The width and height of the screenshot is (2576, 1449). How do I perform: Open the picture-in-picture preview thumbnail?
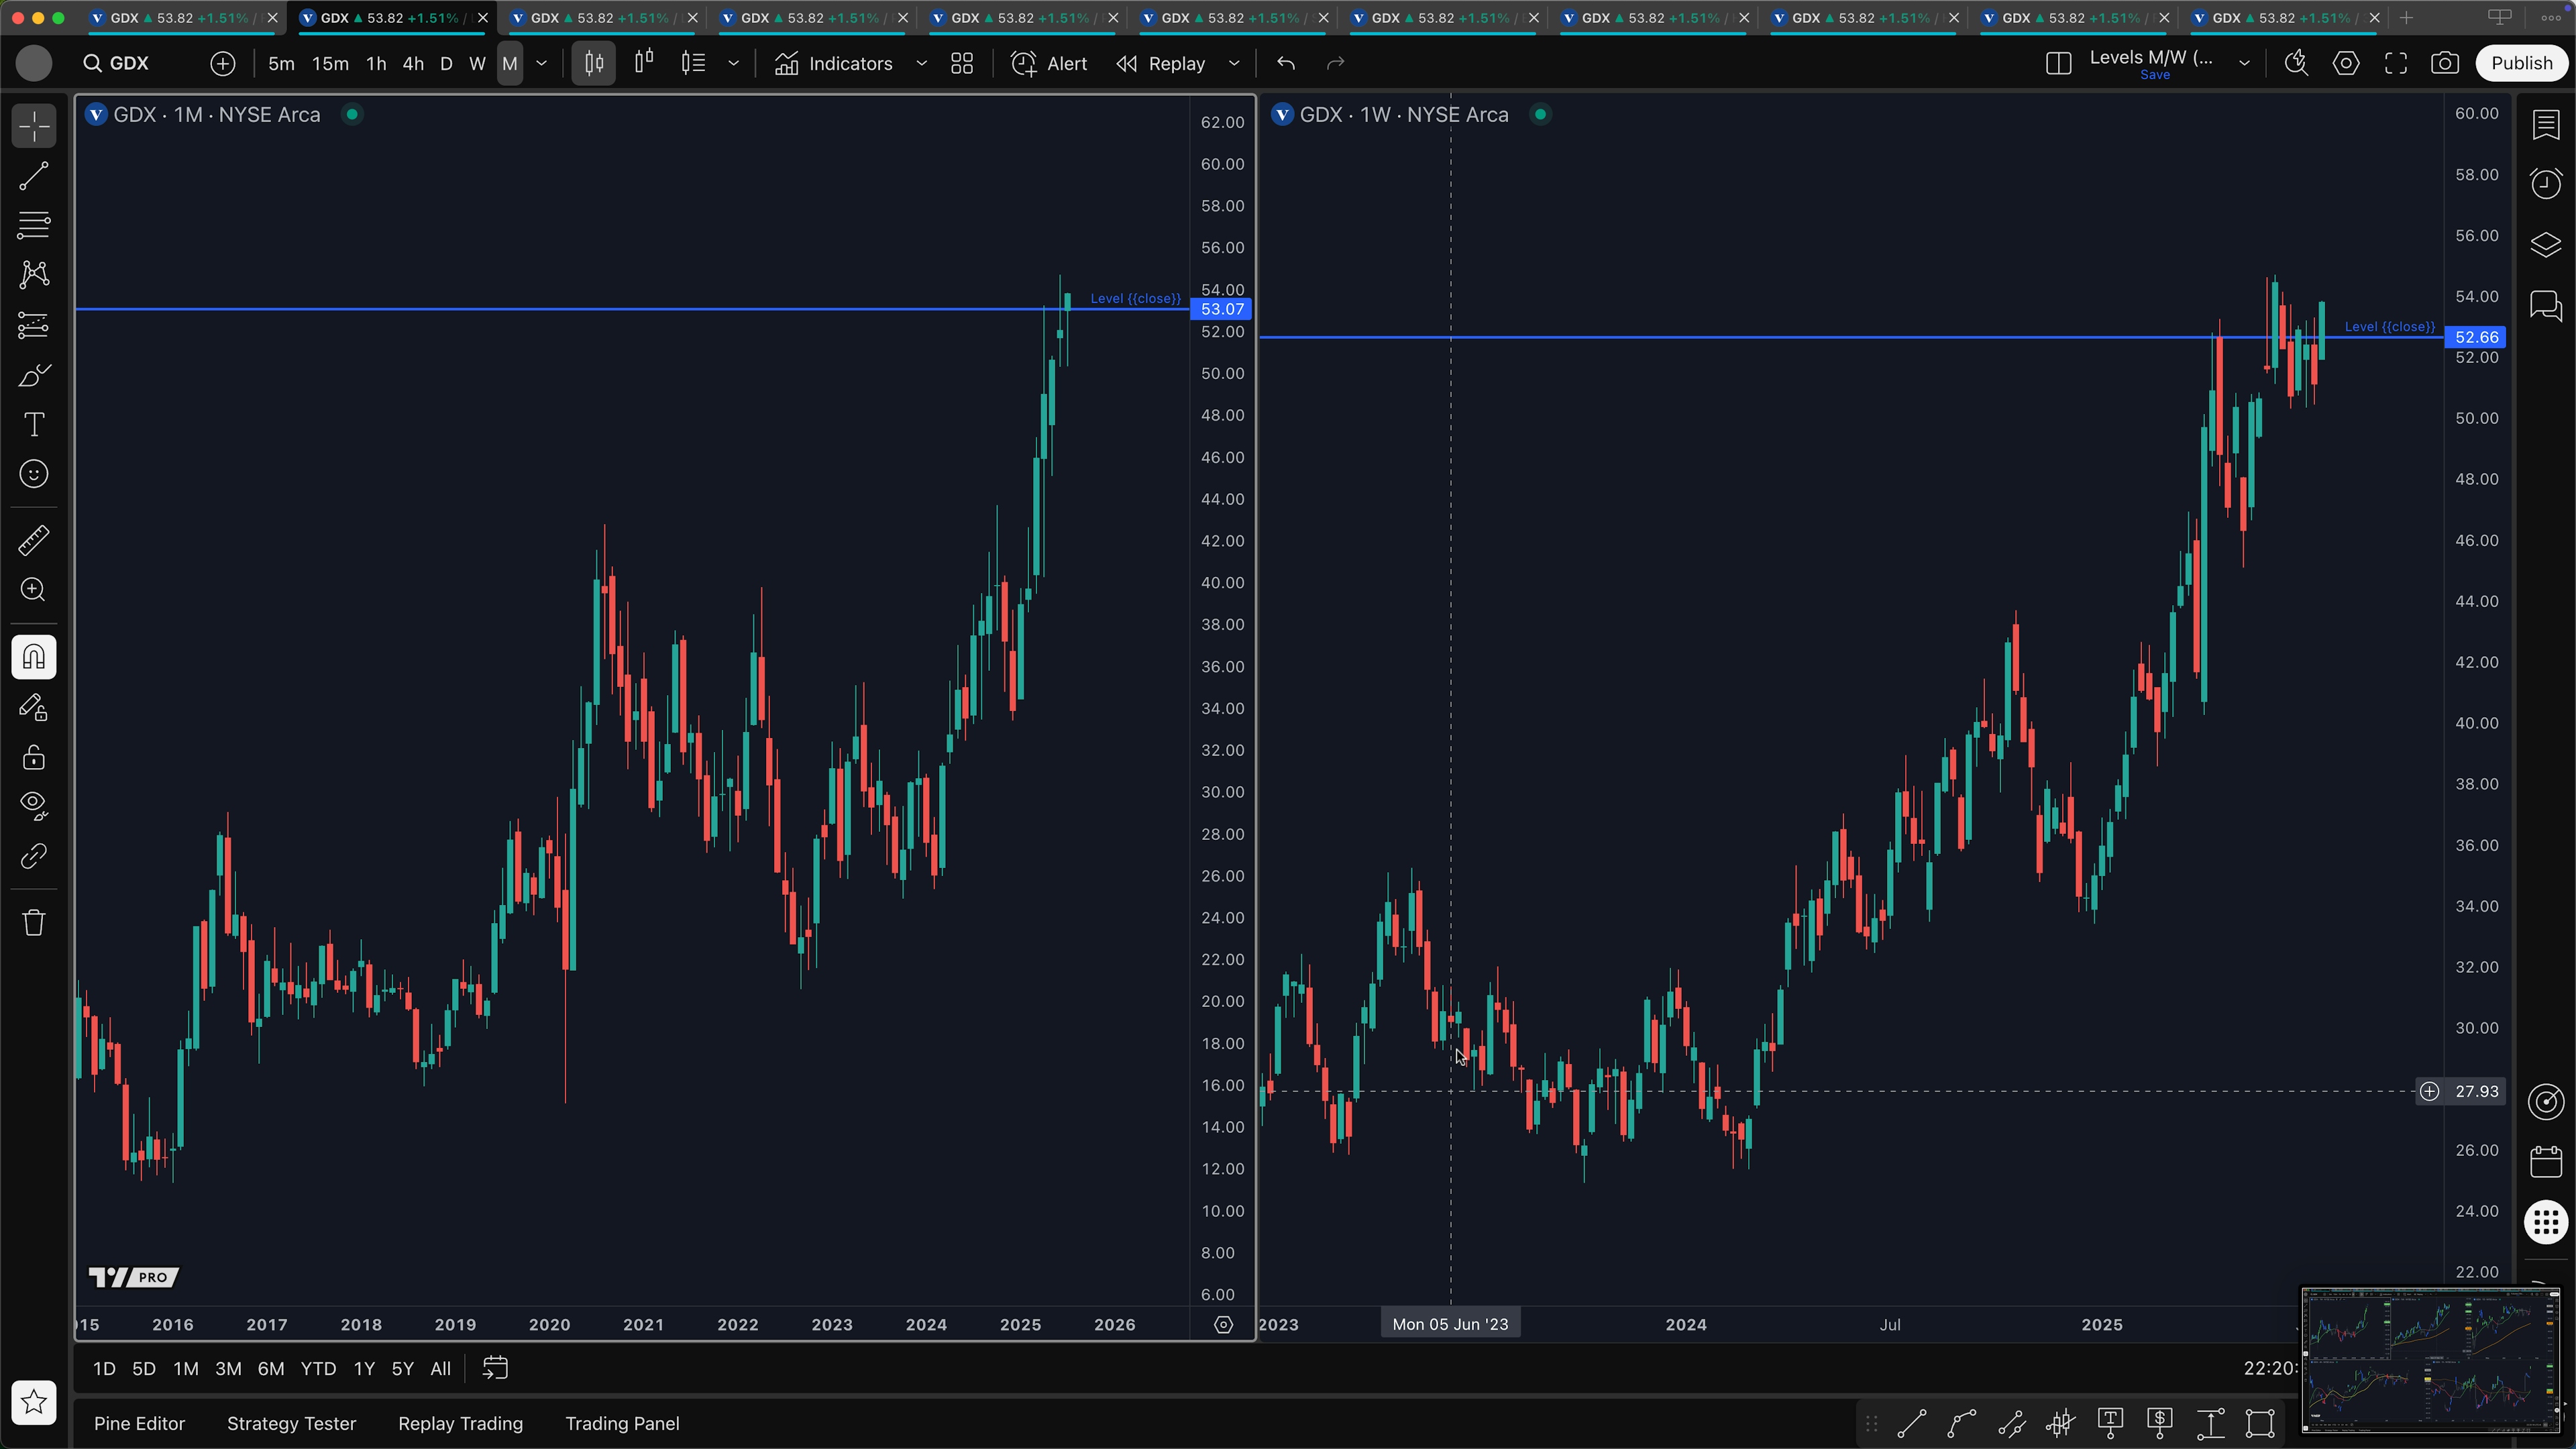coord(2430,1360)
